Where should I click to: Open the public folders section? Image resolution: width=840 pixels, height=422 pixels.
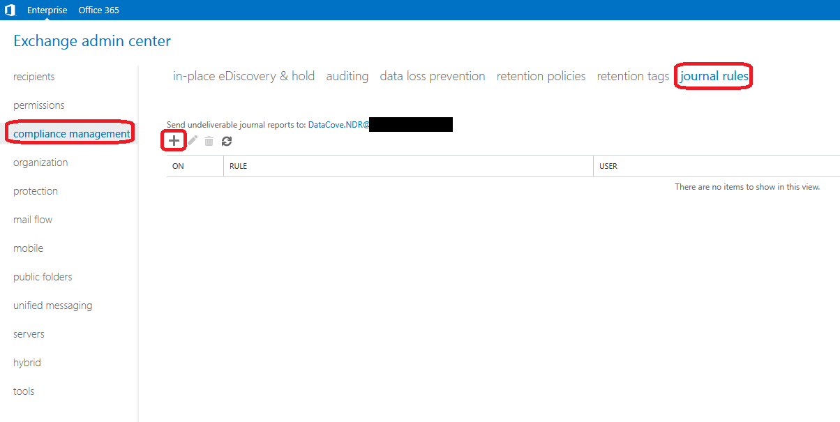pos(43,277)
